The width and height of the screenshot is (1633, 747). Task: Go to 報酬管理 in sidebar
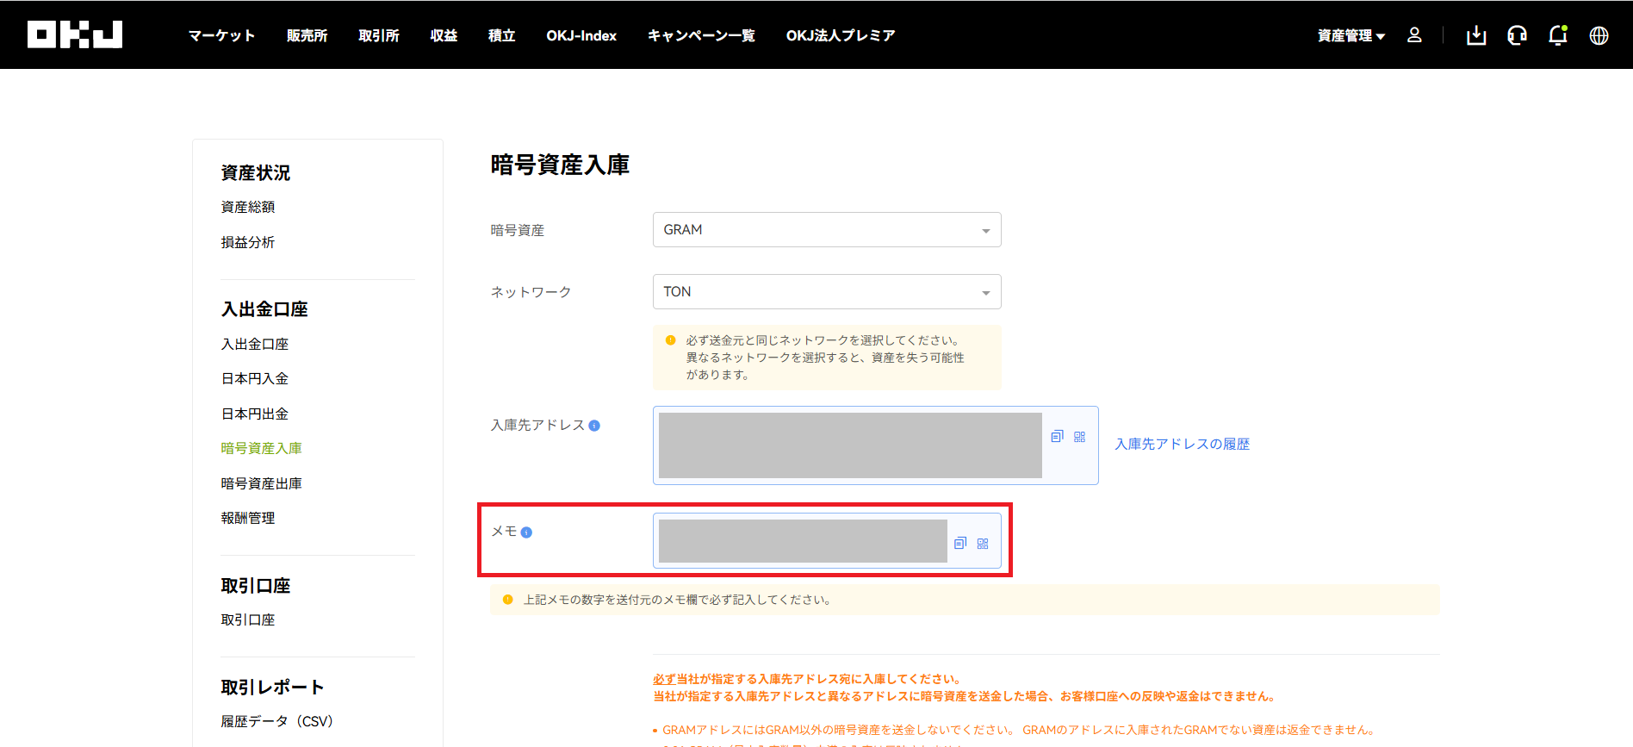(x=248, y=518)
